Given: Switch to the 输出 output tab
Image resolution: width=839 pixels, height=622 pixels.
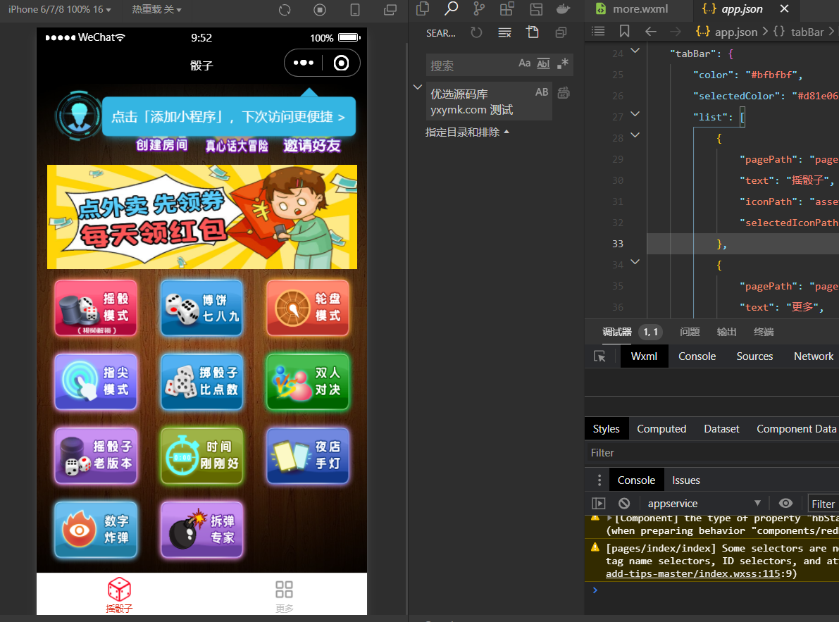Looking at the screenshot, I should [x=726, y=332].
